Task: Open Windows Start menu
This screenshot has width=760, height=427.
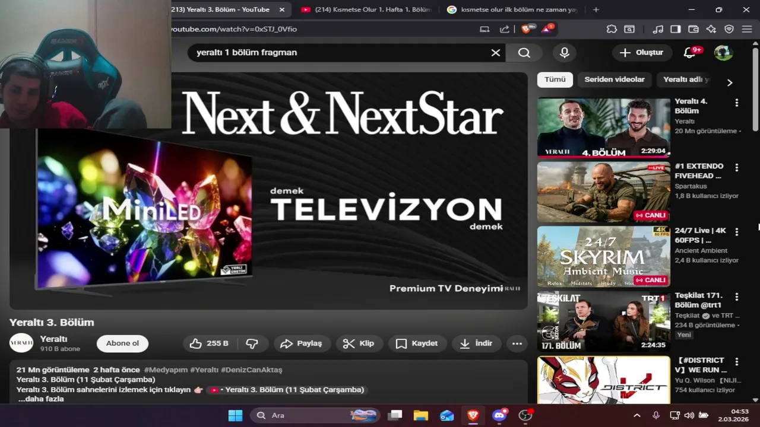Action: click(235, 415)
